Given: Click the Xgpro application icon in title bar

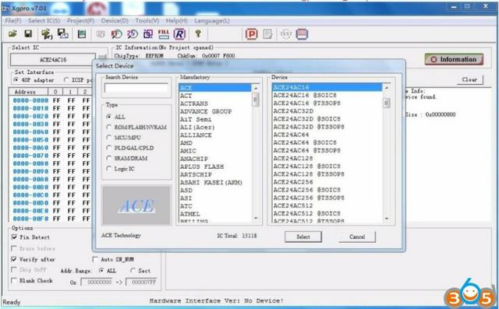Looking at the screenshot, I should point(6,9).
